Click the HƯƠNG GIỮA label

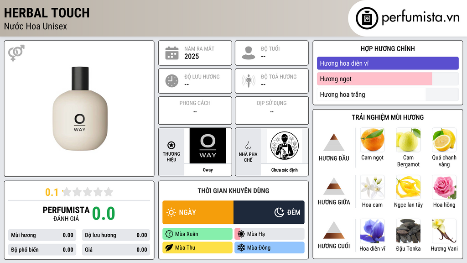[x=334, y=202]
